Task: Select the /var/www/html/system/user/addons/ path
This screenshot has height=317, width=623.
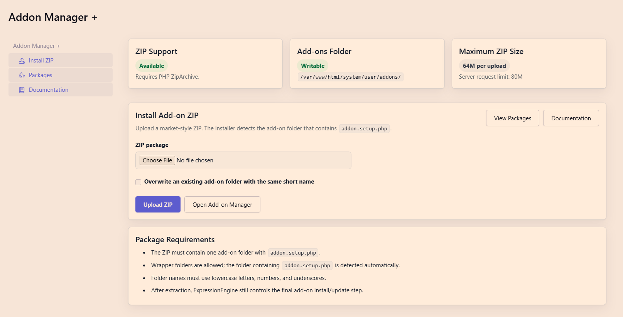Action: tap(351, 77)
